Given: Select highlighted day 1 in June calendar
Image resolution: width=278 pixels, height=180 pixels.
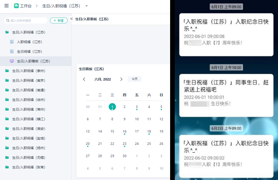Looking at the screenshot, I should pyautogui.click(x=112, y=107).
